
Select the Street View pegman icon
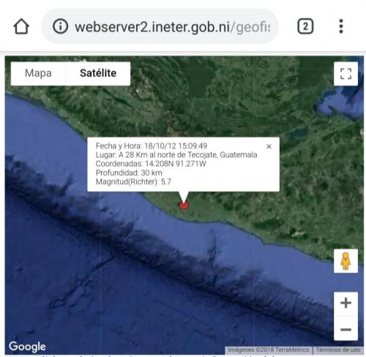(x=346, y=261)
